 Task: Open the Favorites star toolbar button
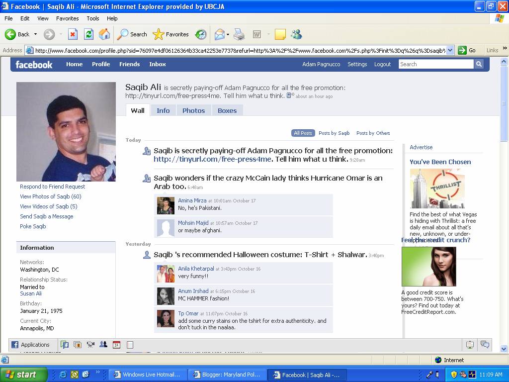point(171,34)
